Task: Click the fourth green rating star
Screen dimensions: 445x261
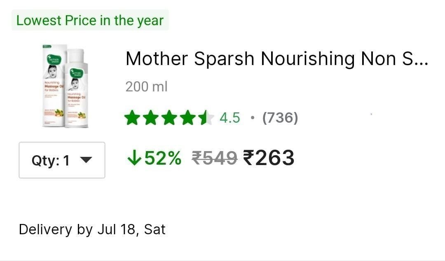Action: [x=188, y=118]
